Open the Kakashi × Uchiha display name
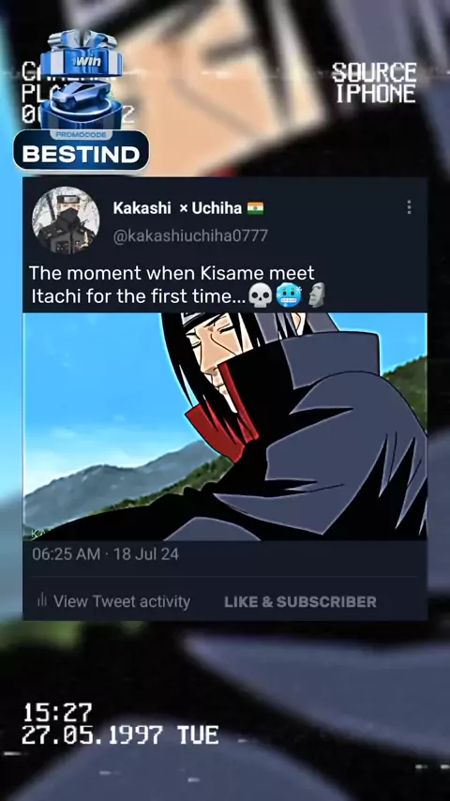 pyautogui.click(x=177, y=208)
